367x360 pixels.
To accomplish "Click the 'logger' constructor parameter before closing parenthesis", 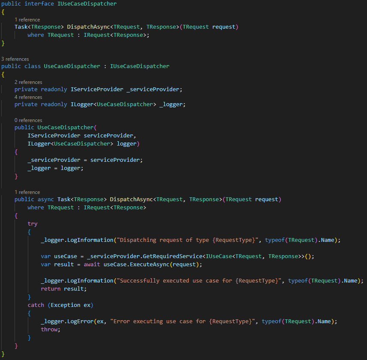I will coord(126,144).
